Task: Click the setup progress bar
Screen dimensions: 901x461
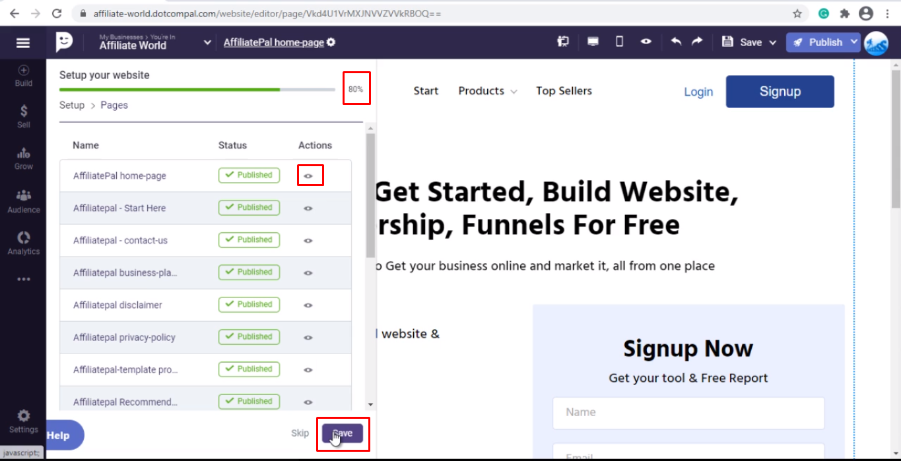Action: coord(197,89)
